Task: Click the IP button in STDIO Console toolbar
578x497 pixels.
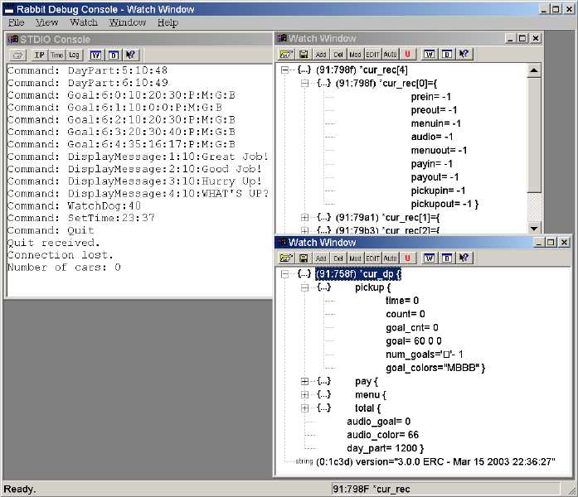Action: [40, 55]
